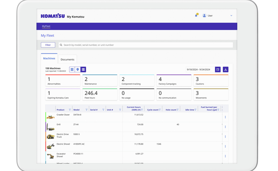Sort by Model column header
278x171 pixels.
click(77, 110)
